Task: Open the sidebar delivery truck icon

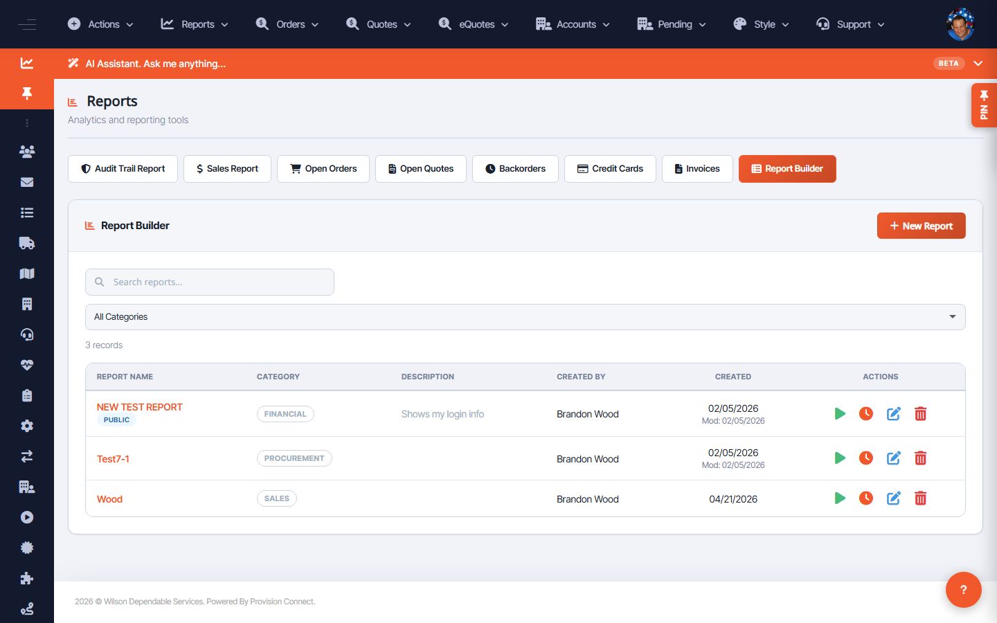Action: click(x=27, y=243)
